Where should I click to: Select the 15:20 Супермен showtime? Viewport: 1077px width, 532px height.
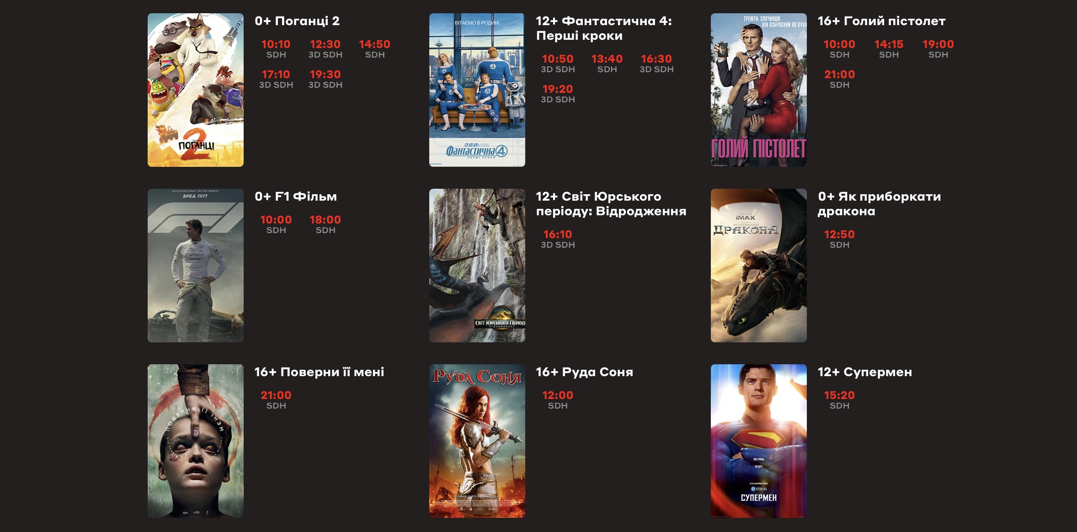point(839,400)
